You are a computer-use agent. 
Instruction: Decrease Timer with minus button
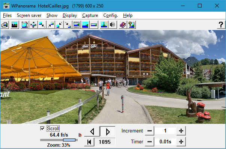pyautogui.click(x=149, y=141)
